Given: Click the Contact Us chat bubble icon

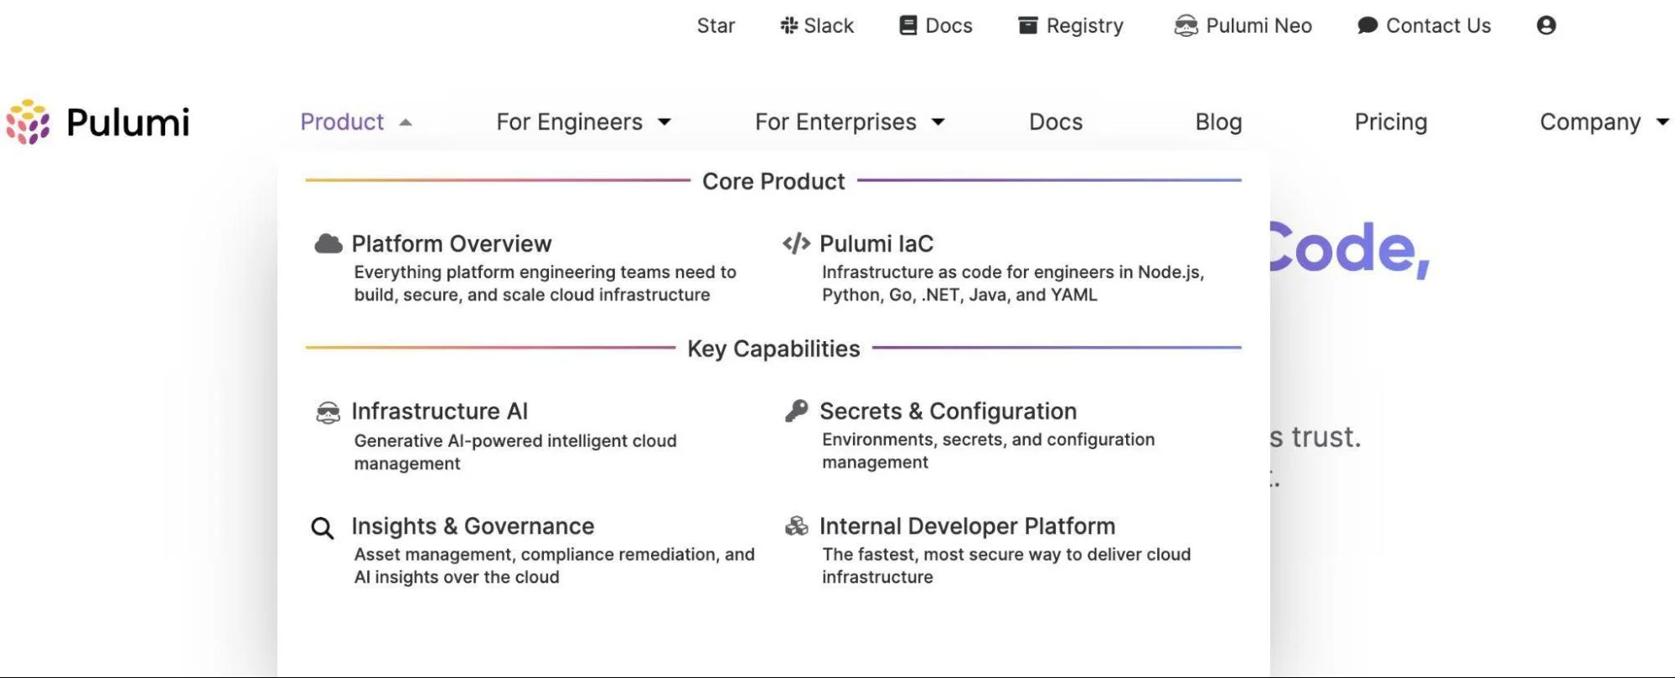Looking at the screenshot, I should tap(1367, 26).
